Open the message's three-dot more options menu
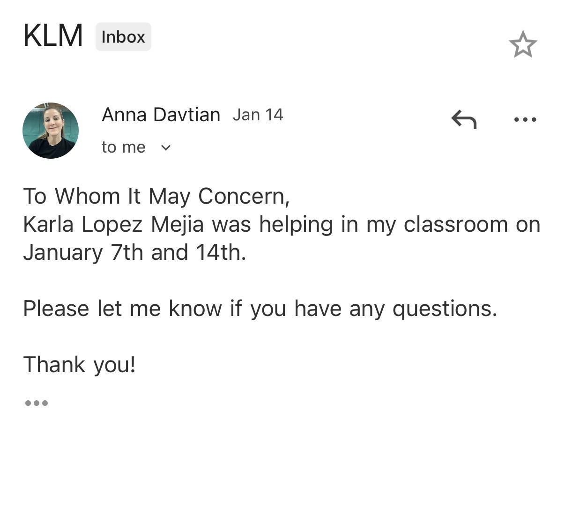This screenshot has height=515, width=565. pyautogui.click(x=525, y=119)
